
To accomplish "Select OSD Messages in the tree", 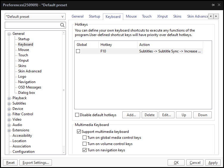I will (30, 87).
